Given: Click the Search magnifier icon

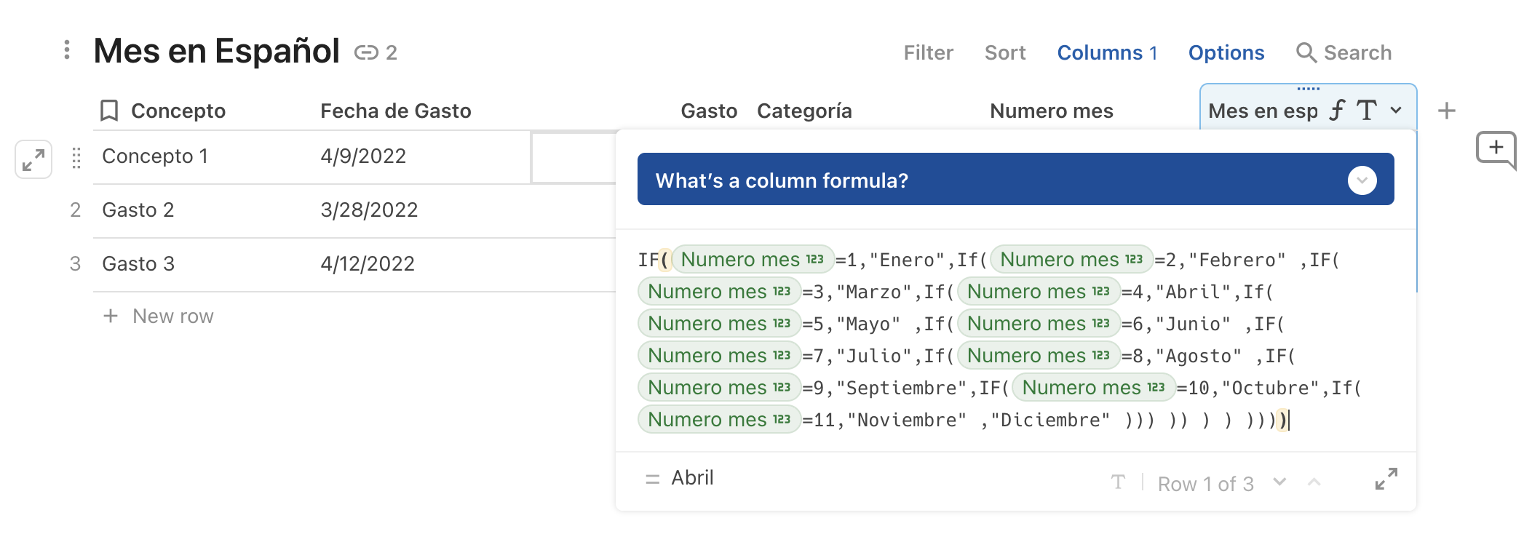Looking at the screenshot, I should (x=1306, y=52).
